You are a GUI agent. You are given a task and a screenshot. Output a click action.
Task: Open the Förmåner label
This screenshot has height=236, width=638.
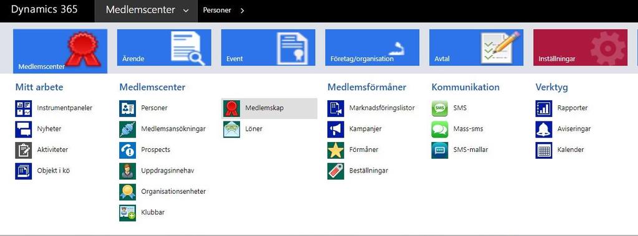tap(364, 149)
